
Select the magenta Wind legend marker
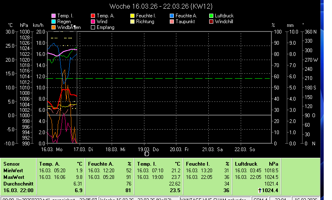click(93, 22)
